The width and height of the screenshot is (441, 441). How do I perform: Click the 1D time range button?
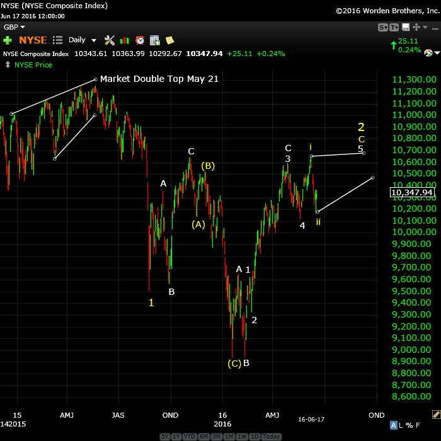255,436
